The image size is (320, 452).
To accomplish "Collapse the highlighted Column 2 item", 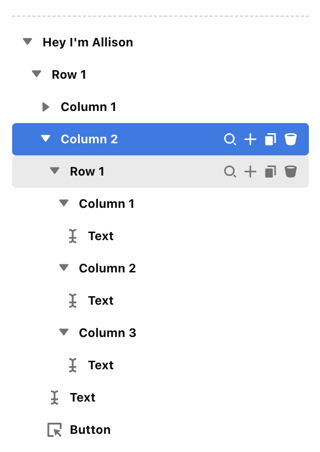I will coord(46,139).
